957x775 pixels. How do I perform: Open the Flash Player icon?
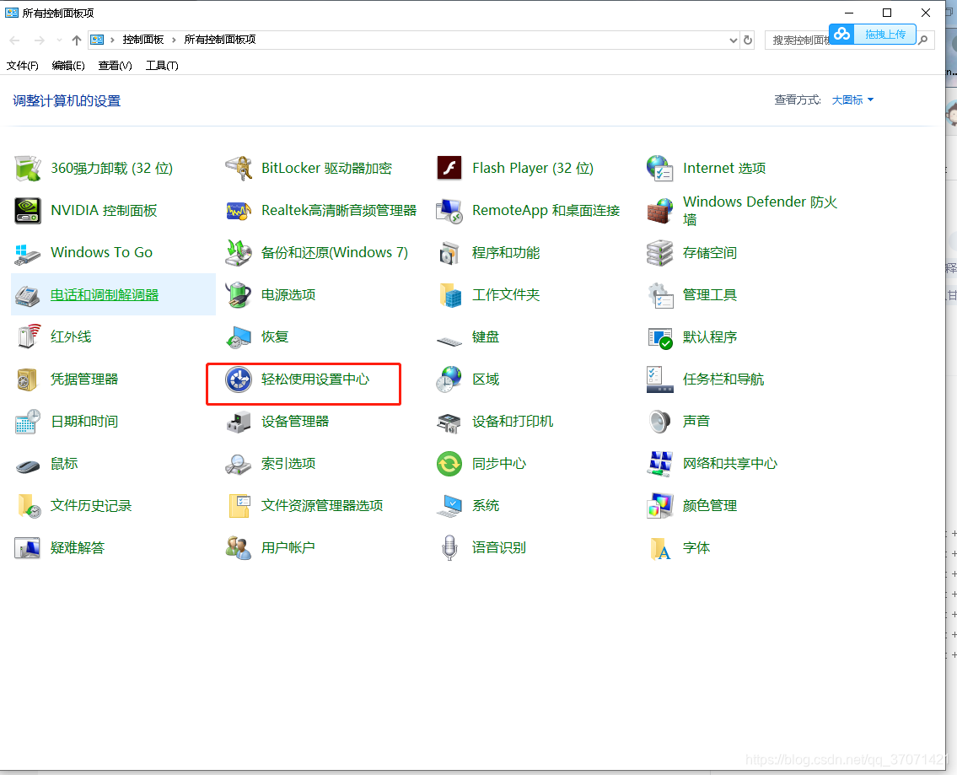pyautogui.click(x=449, y=169)
